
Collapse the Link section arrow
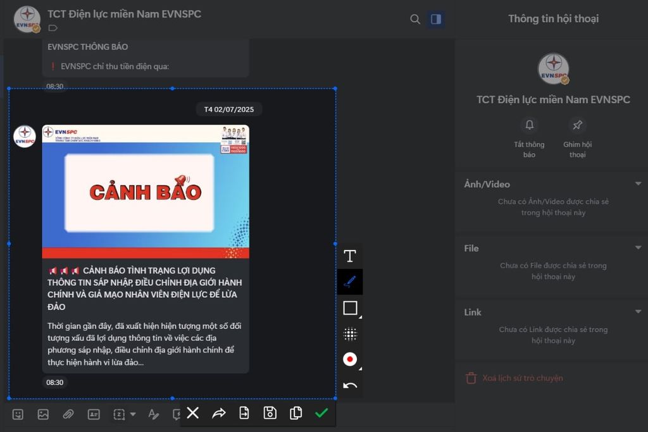tap(638, 311)
